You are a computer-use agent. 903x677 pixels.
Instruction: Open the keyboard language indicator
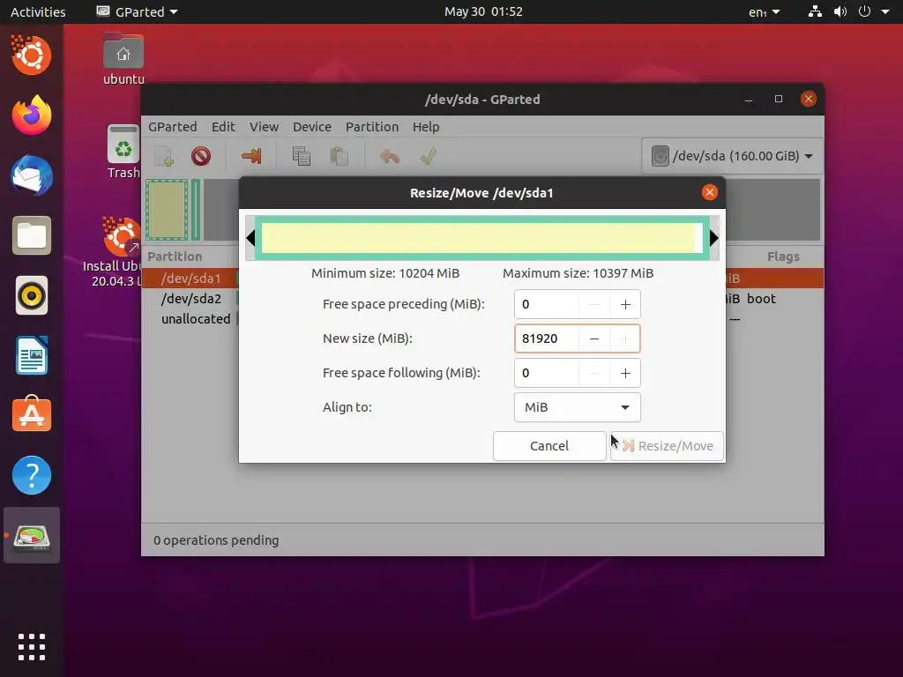click(x=764, y=11)
